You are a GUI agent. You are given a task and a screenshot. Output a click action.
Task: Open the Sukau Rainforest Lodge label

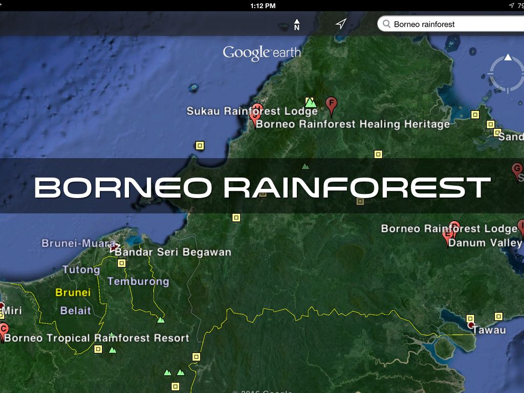pos(252,111)
